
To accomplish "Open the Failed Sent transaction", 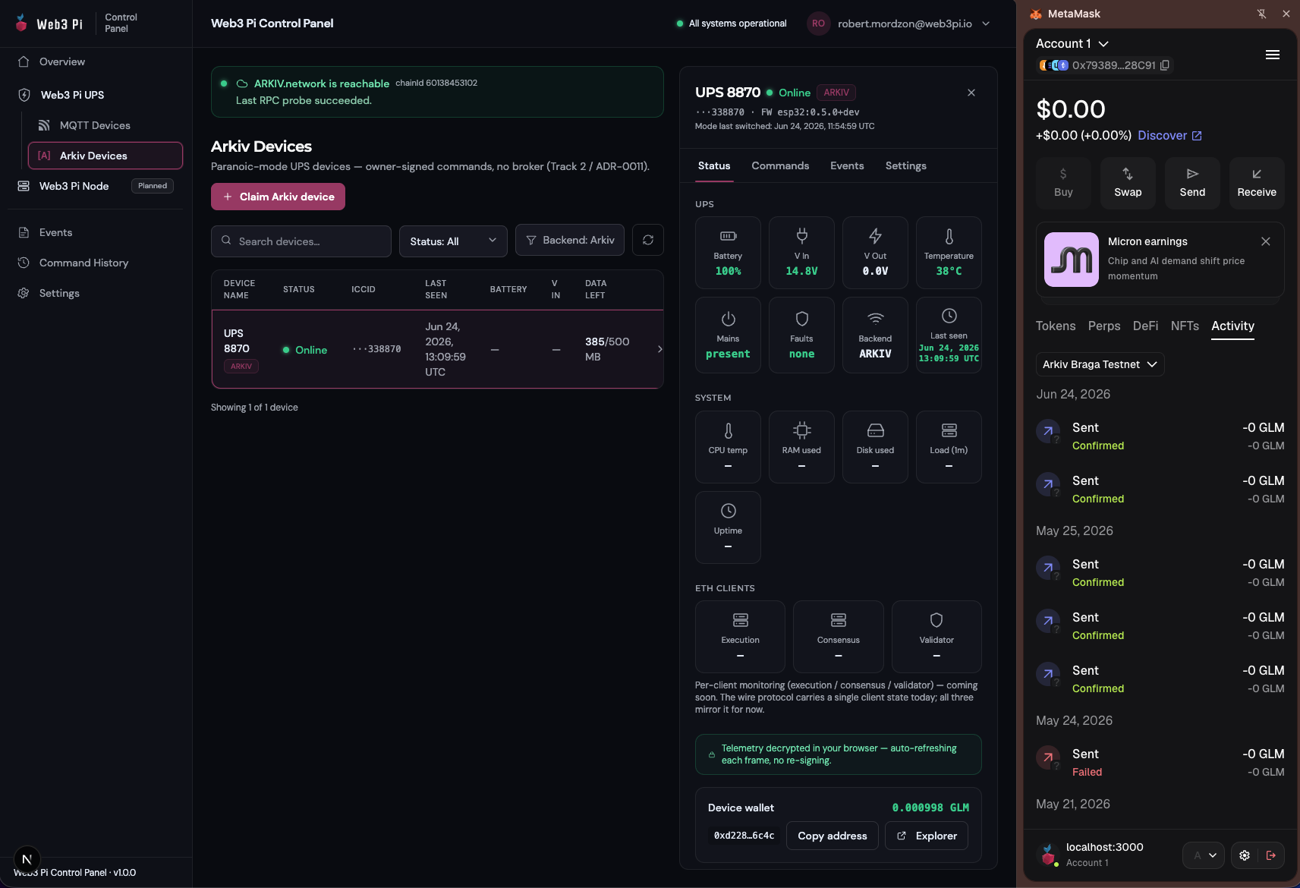I will (x=1160, y=762).
